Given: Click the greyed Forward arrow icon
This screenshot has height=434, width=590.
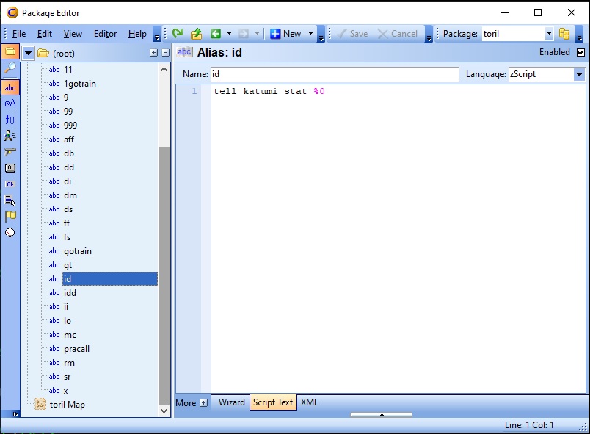Looking at the screenshot, I should pyautogui.click(x=244, y=34).
